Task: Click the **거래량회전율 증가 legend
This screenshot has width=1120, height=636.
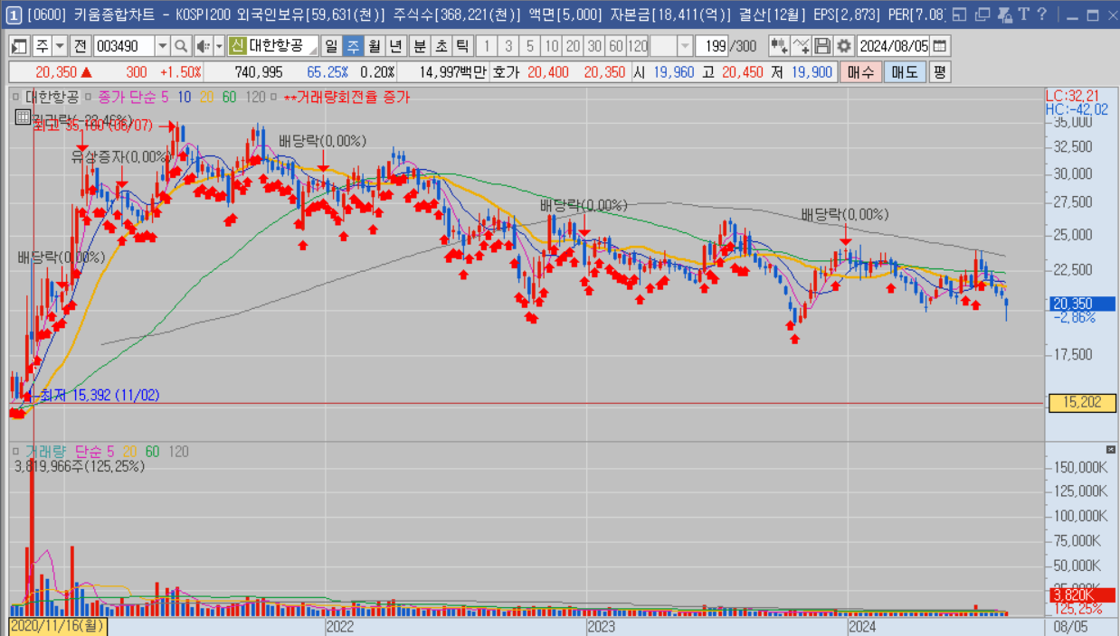Action: coord(346,97)
